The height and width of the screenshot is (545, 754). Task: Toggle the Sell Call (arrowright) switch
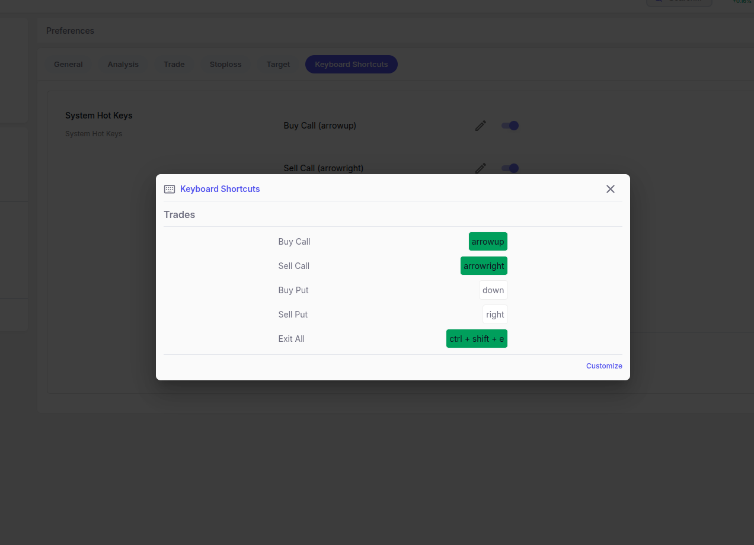510,168
